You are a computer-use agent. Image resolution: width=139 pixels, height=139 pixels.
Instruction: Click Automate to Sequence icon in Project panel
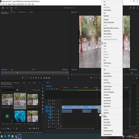[x=29, y=129]
